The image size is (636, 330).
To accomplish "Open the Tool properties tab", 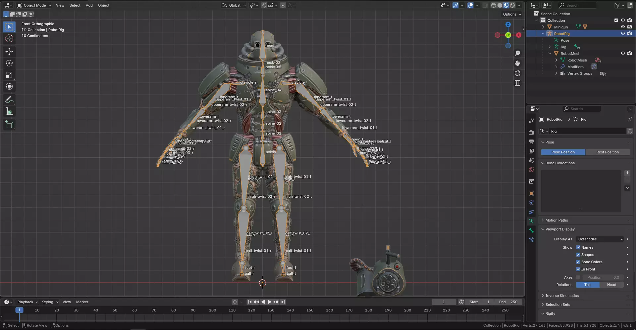I will point(531,121).
